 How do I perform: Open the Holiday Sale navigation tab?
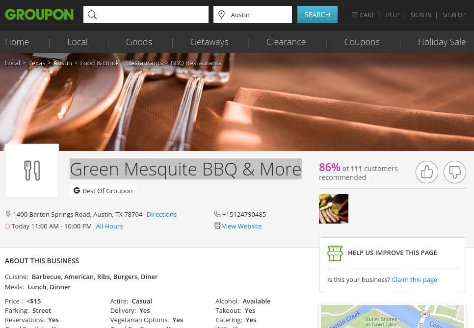pyautogui.click(x=442, y=42)
